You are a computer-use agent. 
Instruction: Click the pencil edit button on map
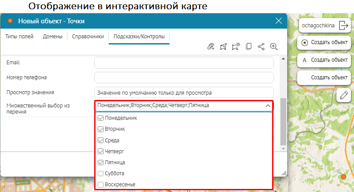click(343, 95)
